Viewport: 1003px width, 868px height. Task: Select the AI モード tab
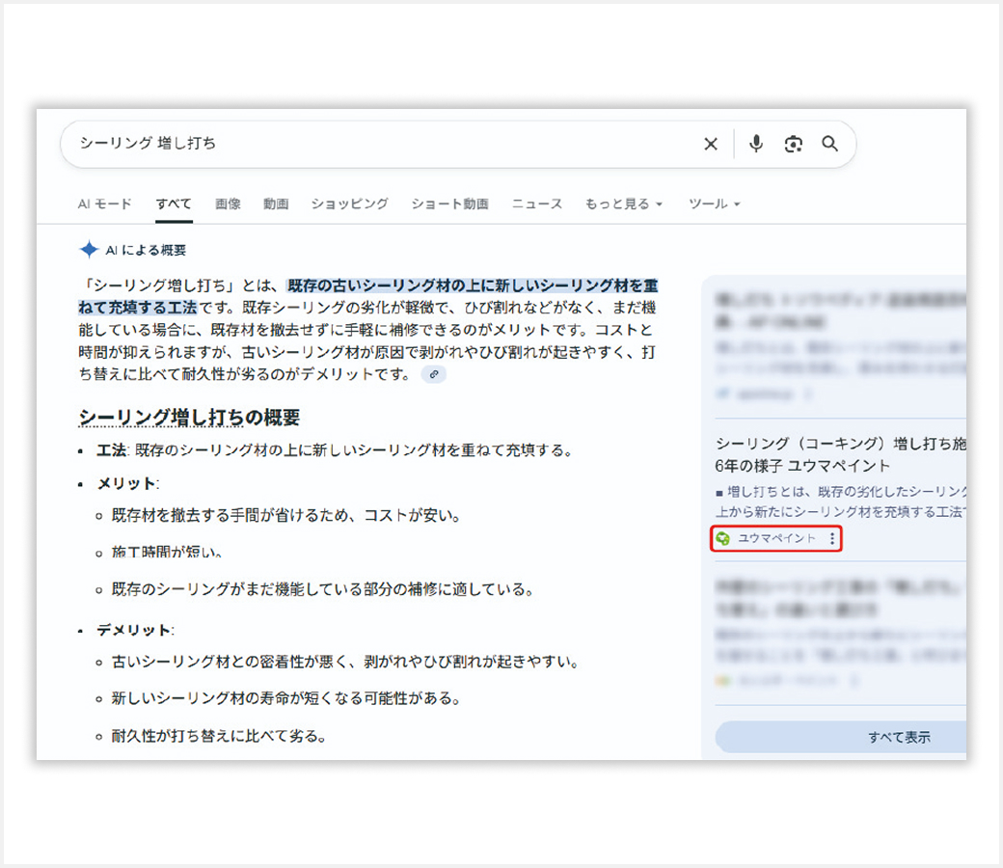(104, 203)
